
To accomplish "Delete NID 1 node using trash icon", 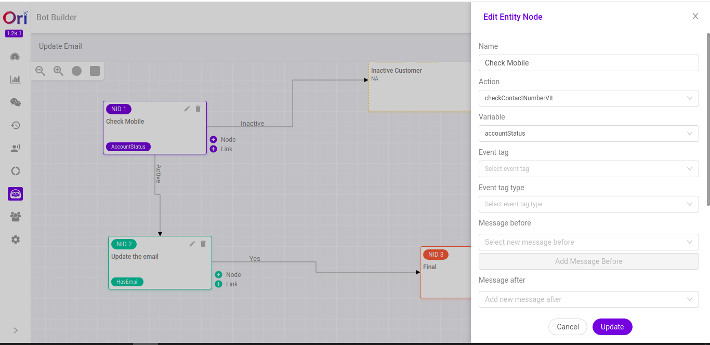I will coord(198,109).
